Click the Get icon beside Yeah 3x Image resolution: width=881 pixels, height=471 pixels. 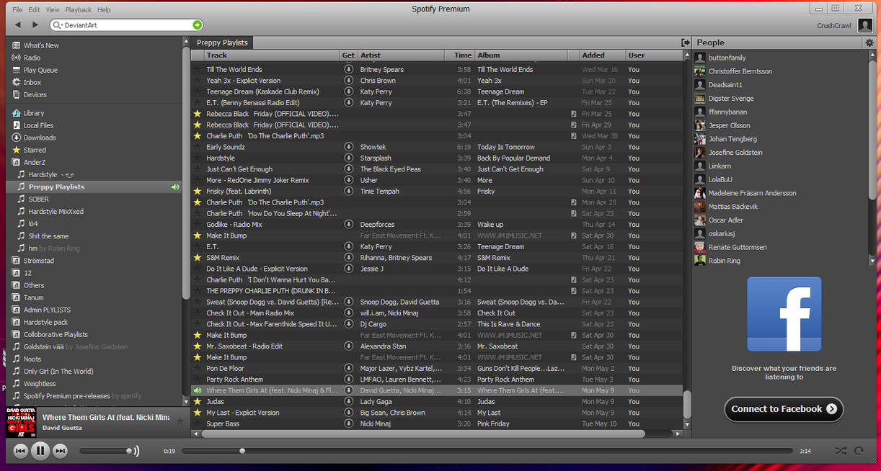(x=348, y=80)
